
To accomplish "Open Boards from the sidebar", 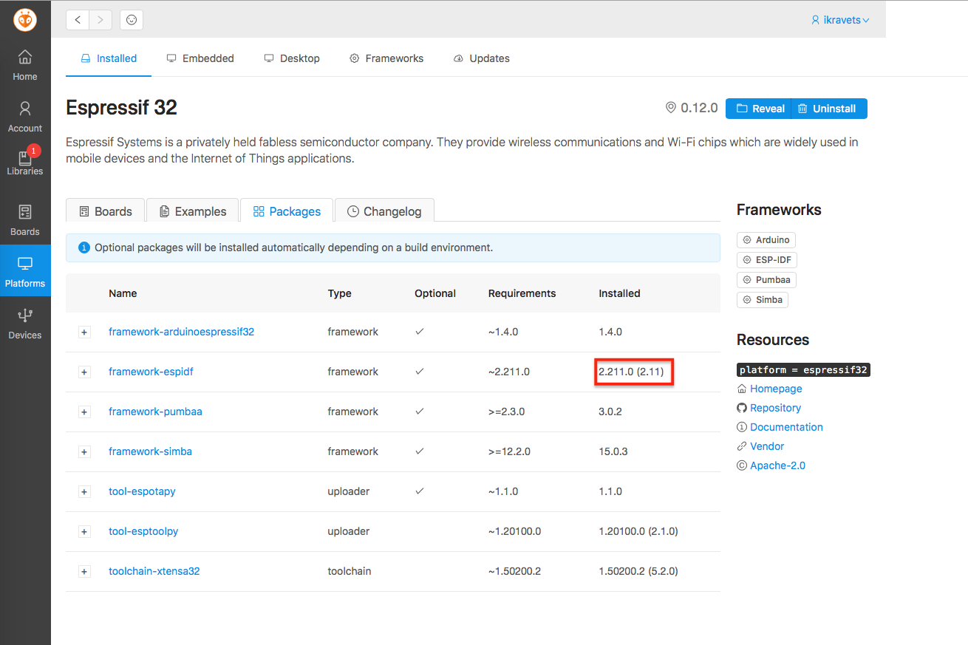I will click(24, 220).
